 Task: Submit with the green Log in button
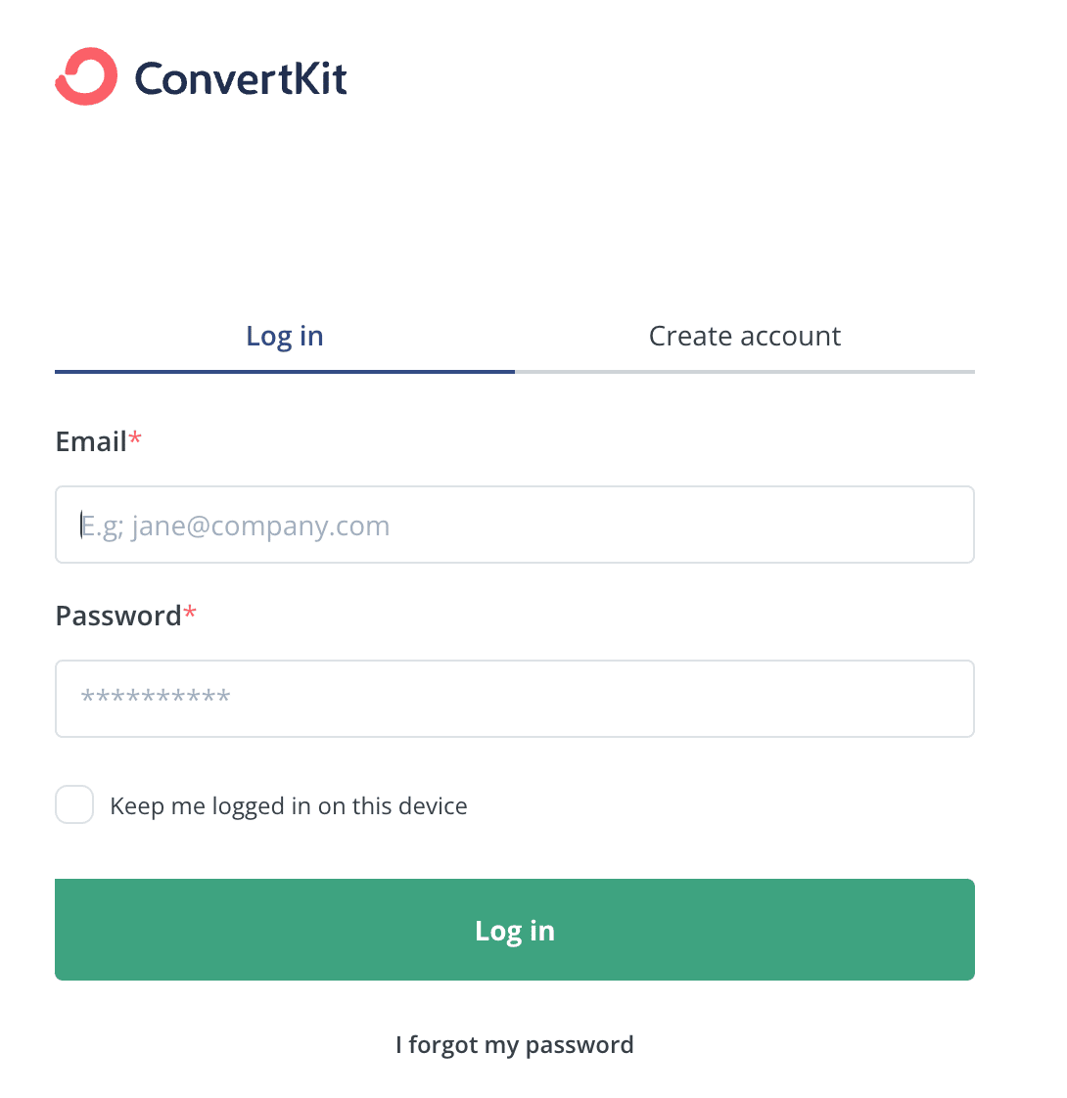click(x=515, y=930)
